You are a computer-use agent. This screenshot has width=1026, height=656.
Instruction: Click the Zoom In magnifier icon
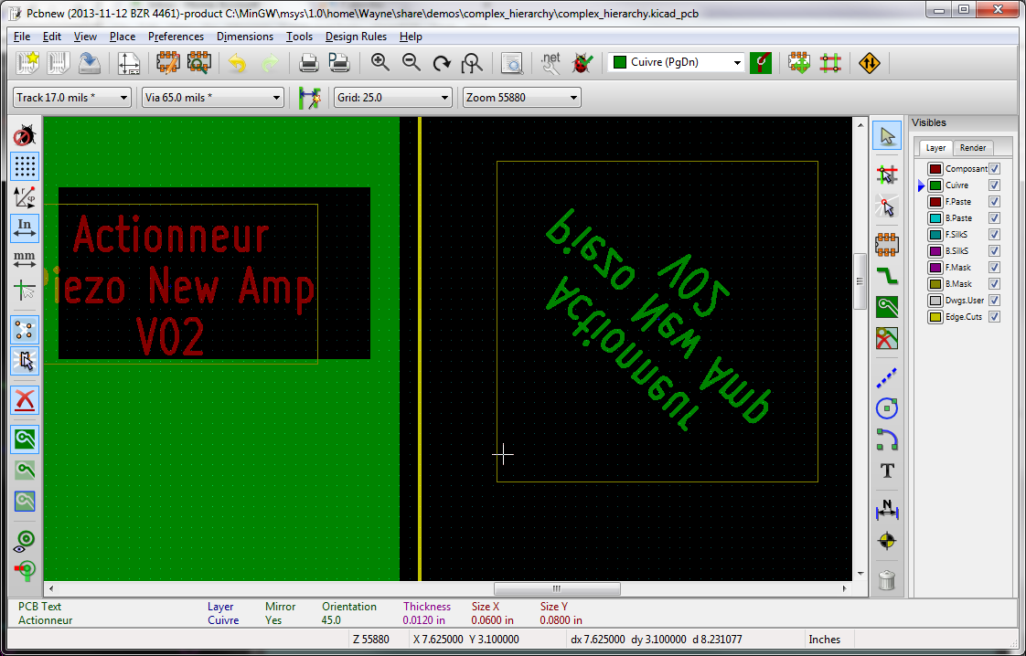click(x=380, y=63)
